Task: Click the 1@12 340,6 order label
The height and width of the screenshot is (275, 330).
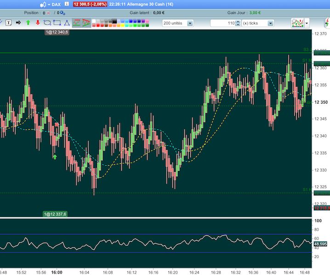Action: pyautogui.click(x=57, y=32)
